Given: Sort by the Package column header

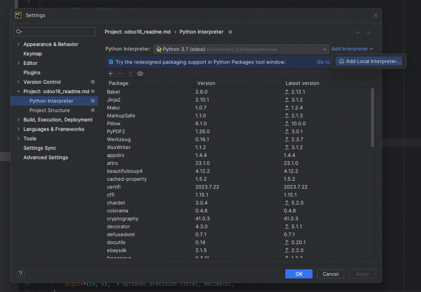Looking at the screenshot, I should click(150, 83).
